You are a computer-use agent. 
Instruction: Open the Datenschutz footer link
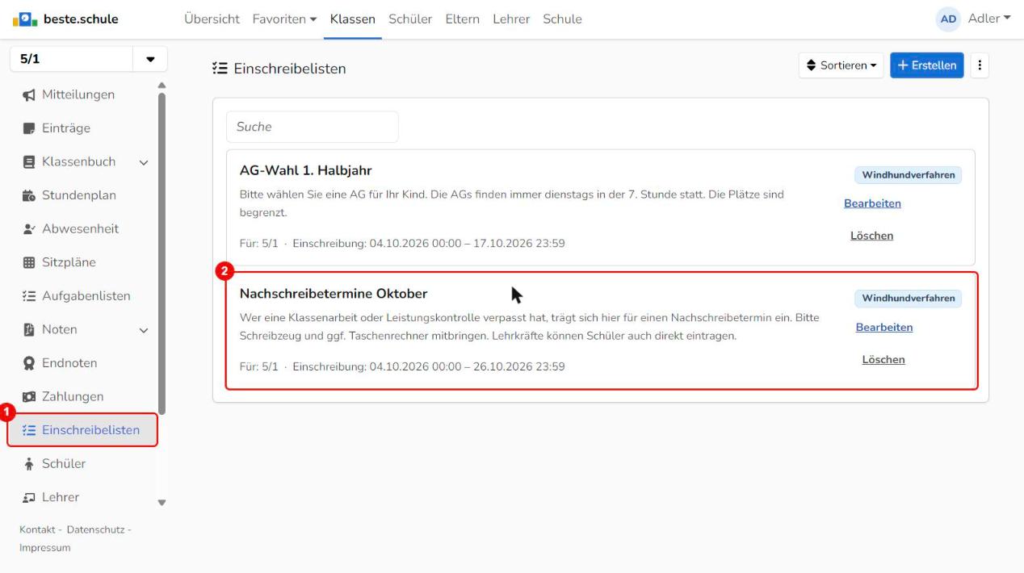click(94, 529)
